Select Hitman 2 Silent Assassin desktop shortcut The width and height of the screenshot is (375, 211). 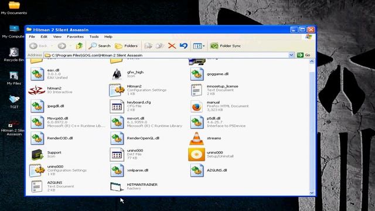[x=13, y=128]
